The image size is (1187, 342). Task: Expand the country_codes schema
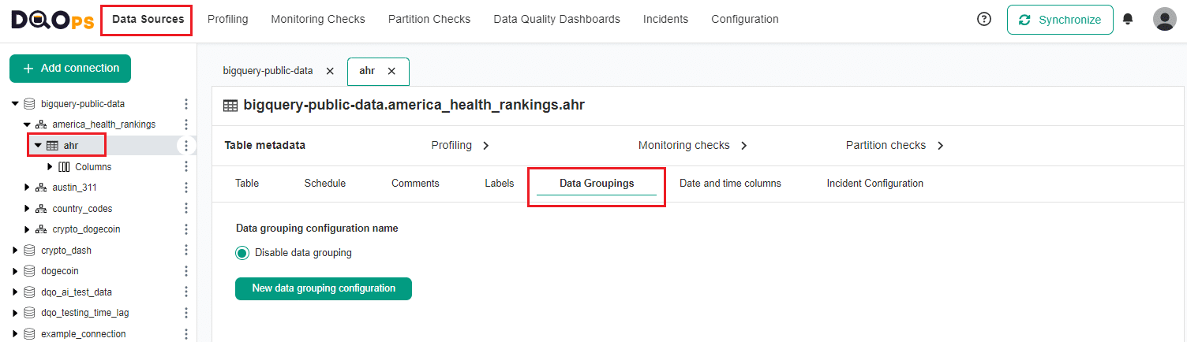(27, 208)
